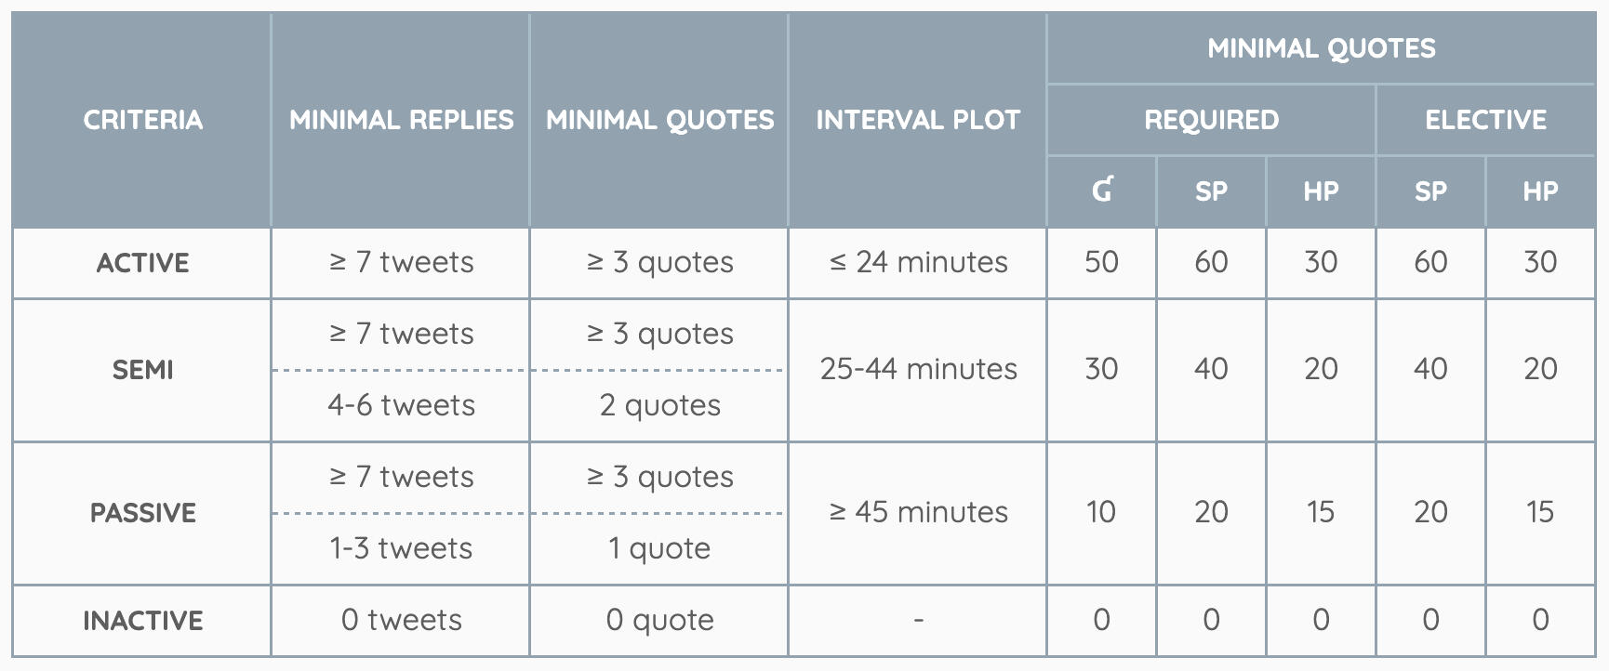1609x671 pixels.
Task: Click the "4-6 tweets" cell
Action: 401,406
